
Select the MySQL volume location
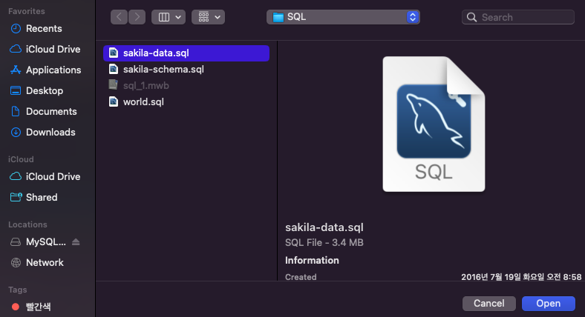[x=45, y=242]
